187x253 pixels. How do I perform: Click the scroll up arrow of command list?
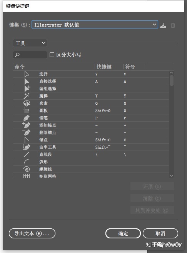pyautogui.click(x=172, y=73)
